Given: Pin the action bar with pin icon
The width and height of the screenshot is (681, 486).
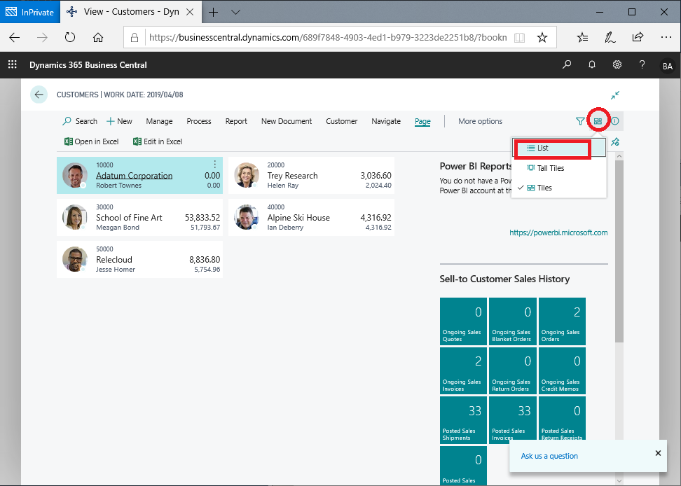Looking at the screenshot, I should 615,142.
